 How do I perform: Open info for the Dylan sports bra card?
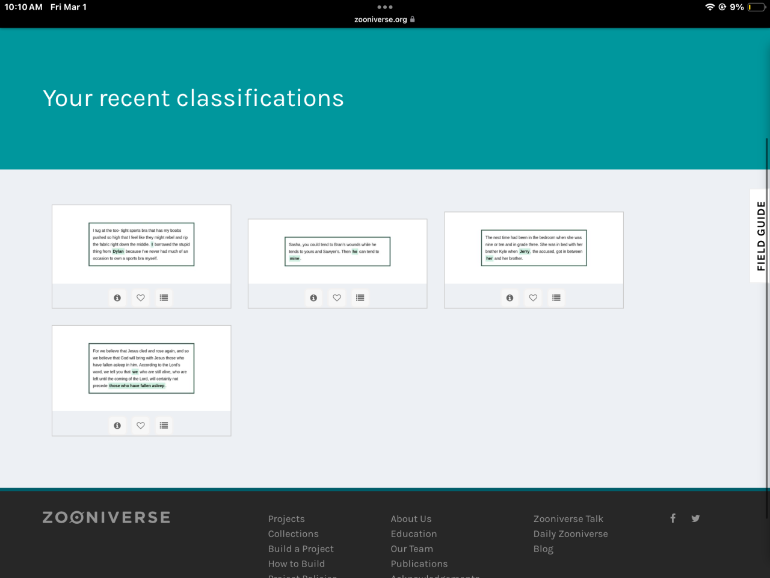[117, 297]
